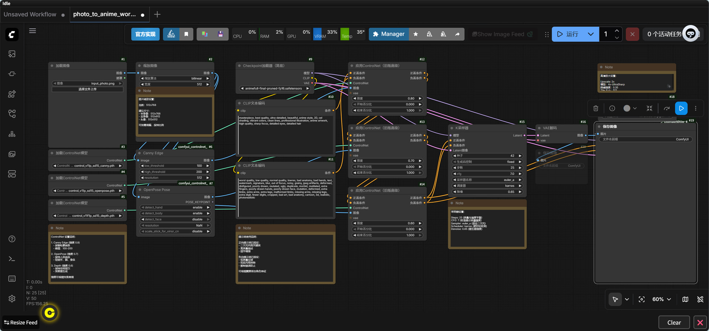Adjust cfg 7.0 slider in K采样器 node

pos(487,174)
